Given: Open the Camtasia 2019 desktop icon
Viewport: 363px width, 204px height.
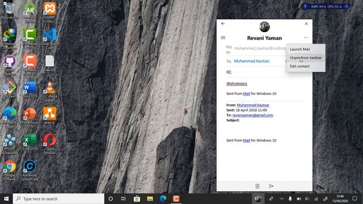Looking at the screenshot, I should (29, 39).
